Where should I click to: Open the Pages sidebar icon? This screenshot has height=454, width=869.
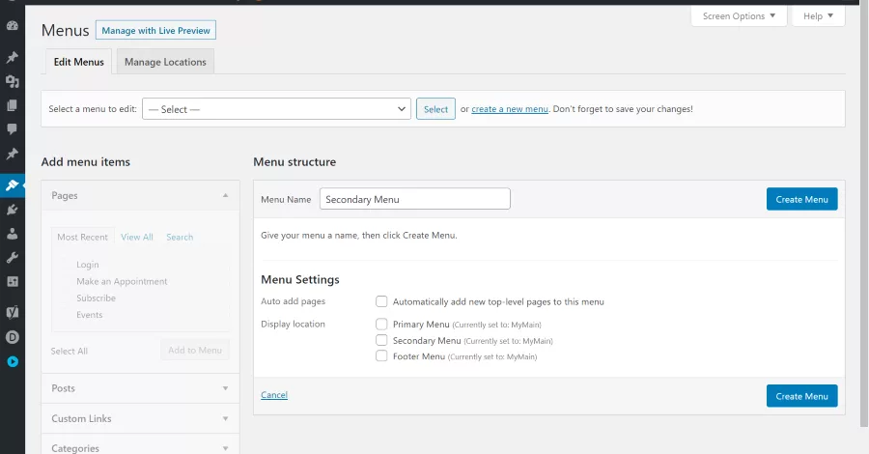(13, 105)
